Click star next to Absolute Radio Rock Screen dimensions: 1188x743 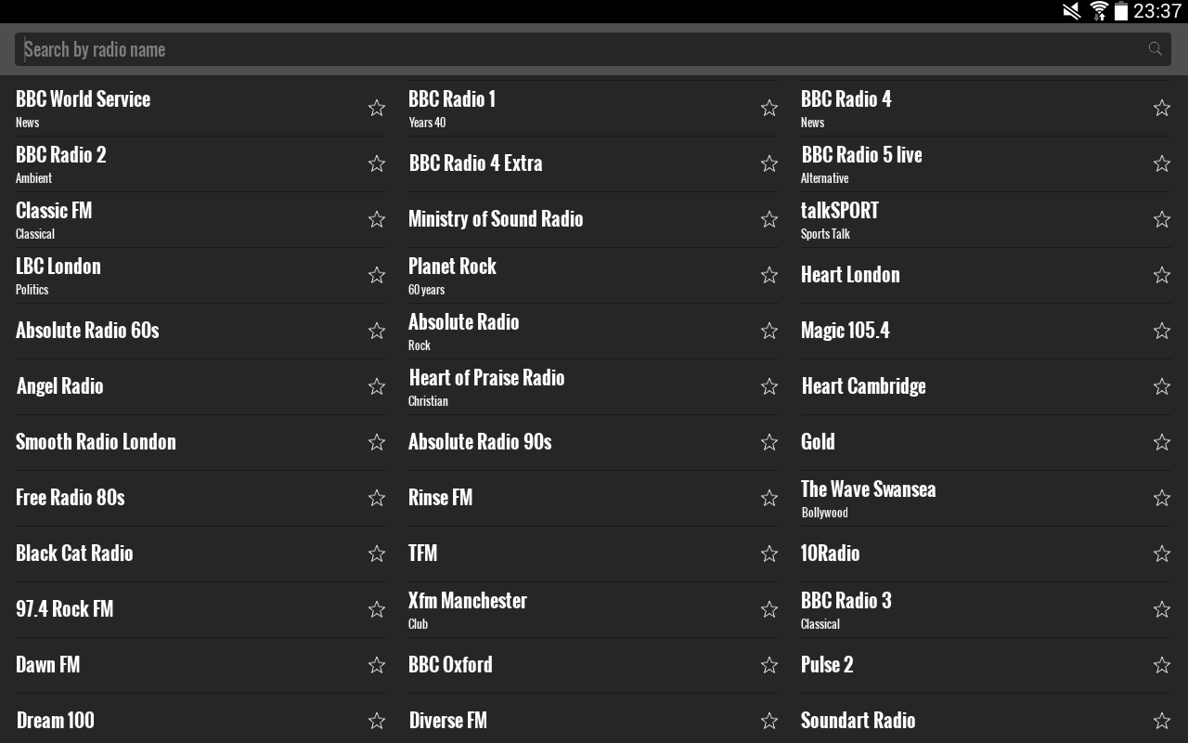coord(769,331)
